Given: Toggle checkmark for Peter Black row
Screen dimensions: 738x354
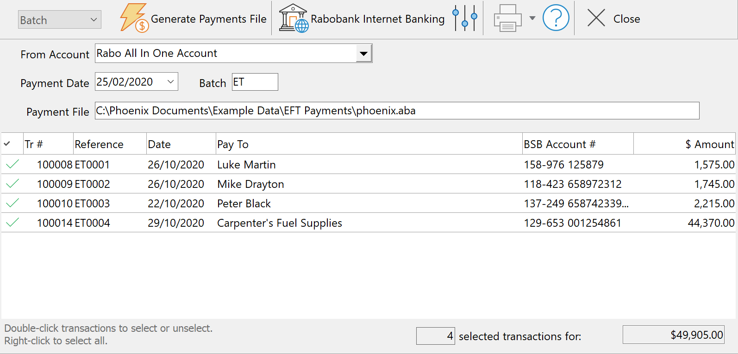Looking at the screenshot, I should [x=13, y=203].
